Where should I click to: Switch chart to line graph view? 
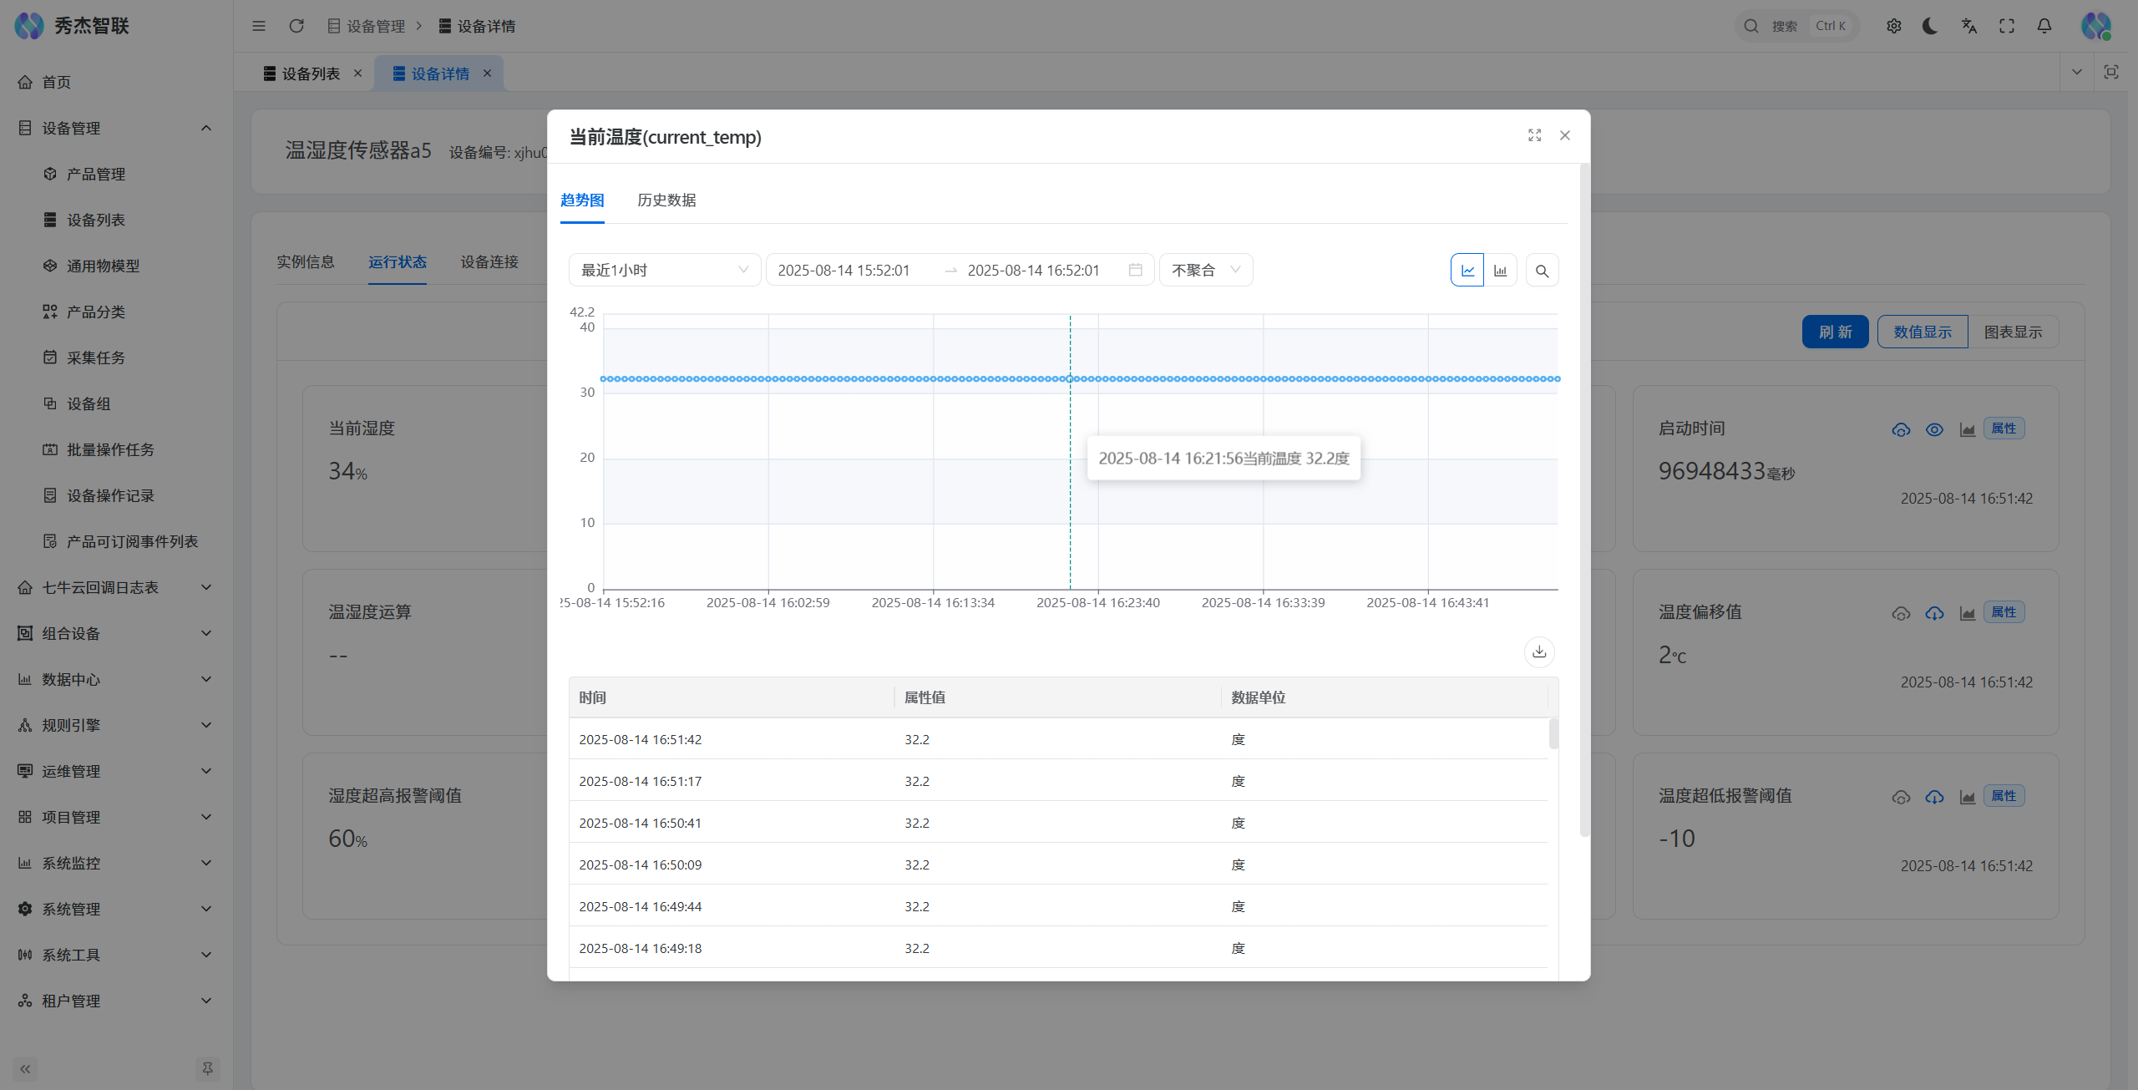[1467, 271]
